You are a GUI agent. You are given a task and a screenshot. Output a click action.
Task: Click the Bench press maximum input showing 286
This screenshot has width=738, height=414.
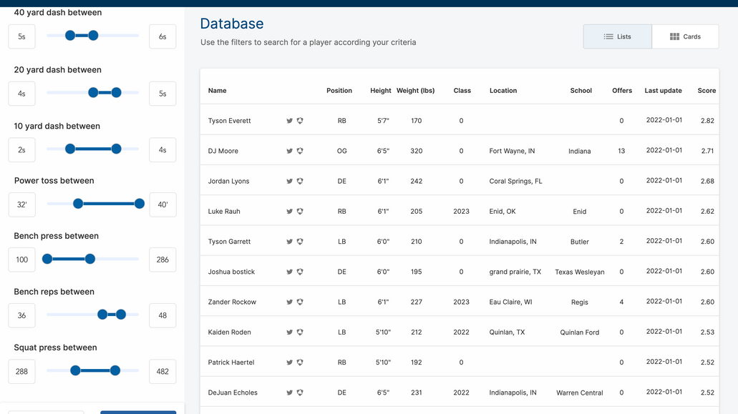[x=162, y=260]
